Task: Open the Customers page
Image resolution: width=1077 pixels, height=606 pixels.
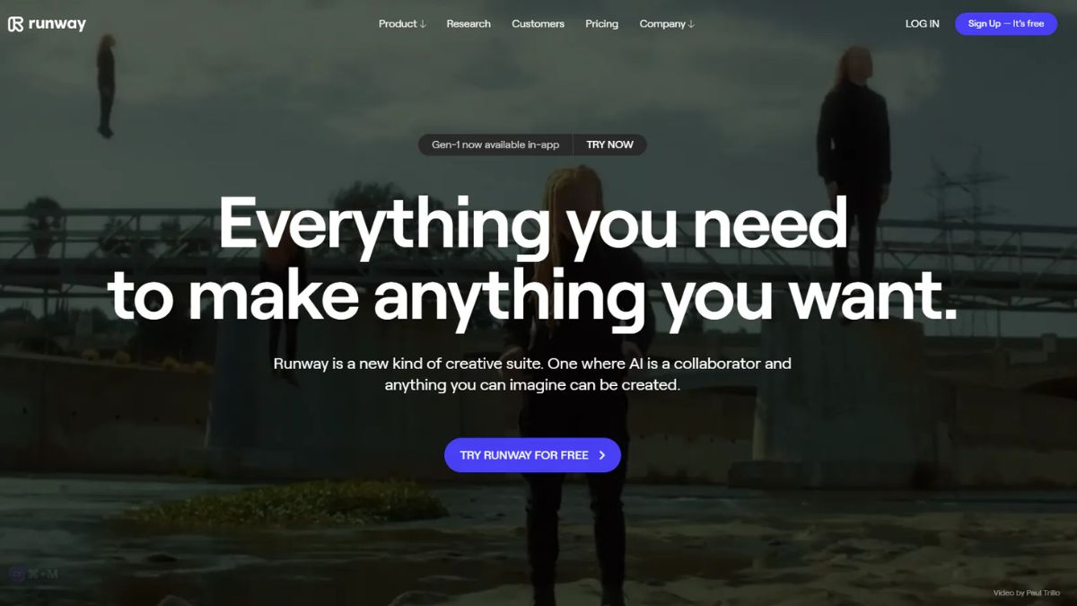Action: point(538,24)
